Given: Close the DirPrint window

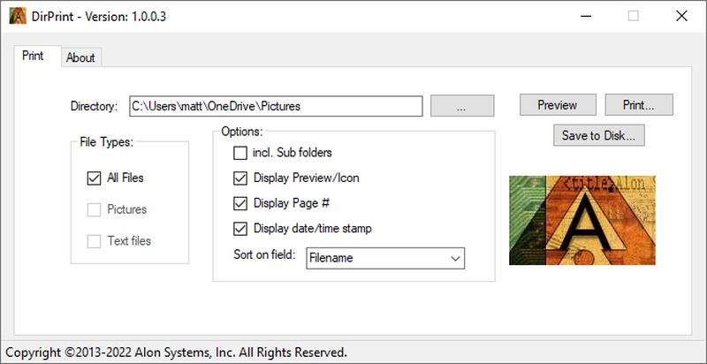Looking at the screenshot, I should (681, 16).
